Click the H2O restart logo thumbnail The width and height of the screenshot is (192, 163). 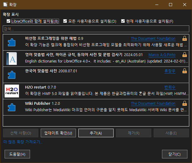point(12,91)
